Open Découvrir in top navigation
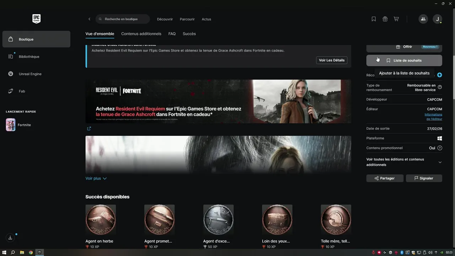This screenshot has width=455, height=256. pos(165,19)
